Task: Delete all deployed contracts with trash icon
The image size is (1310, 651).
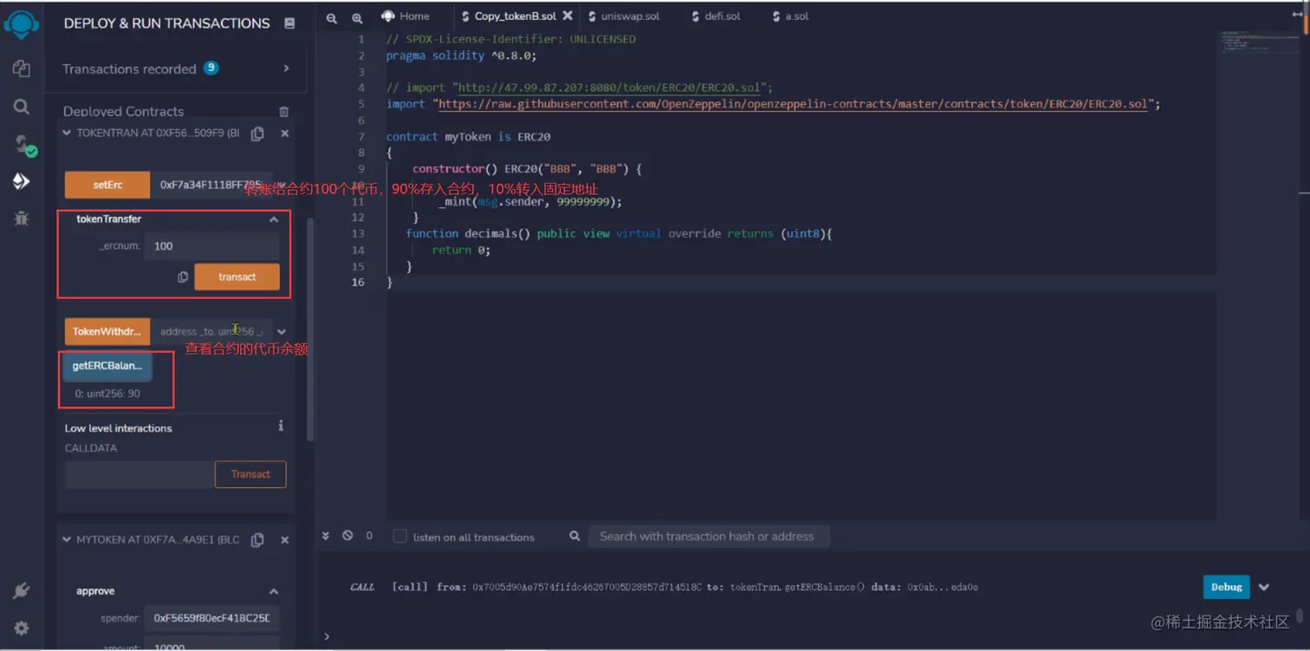Action: [x=284, y=112]
